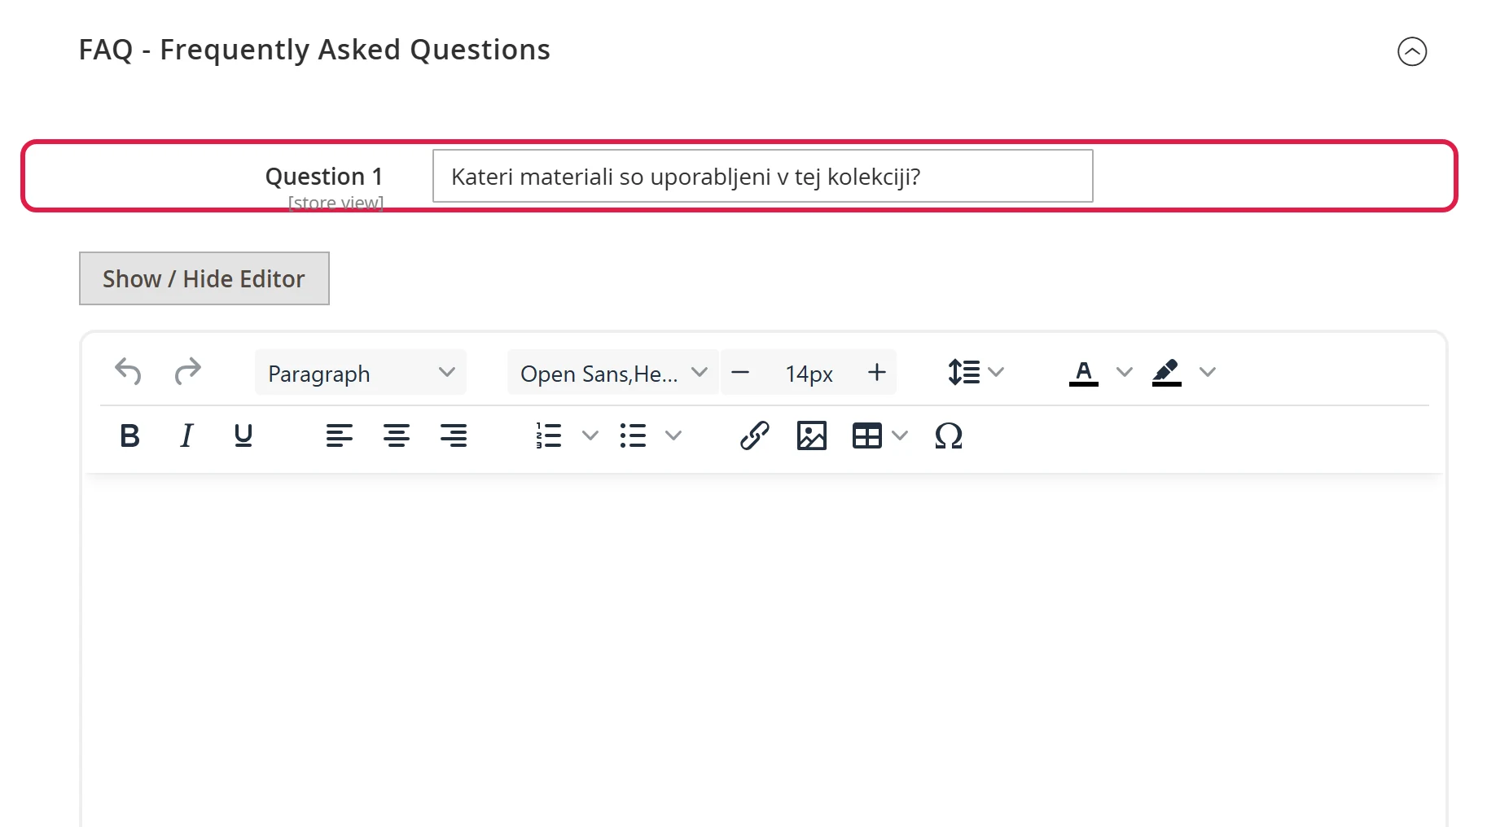Image resolution: width=1487 pixels, height=827 pixels.
Task: Insert an image via picture icon
Action: [x=811, y=435]
